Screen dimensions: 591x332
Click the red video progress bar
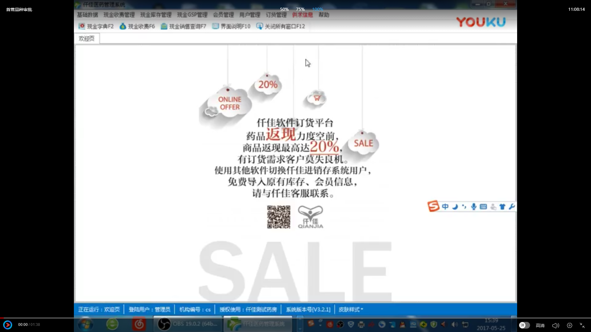[2, 318]
